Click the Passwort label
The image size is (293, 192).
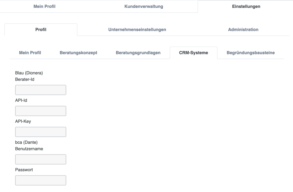click(x=24, y=170)
